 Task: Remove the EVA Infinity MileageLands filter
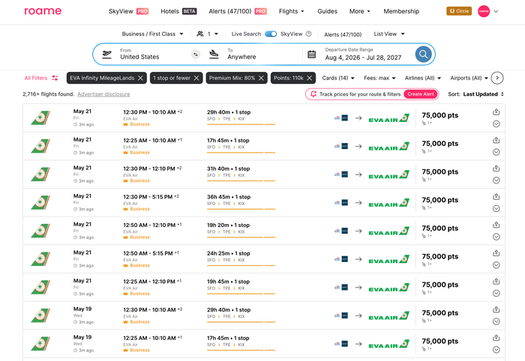pos(141,78)
